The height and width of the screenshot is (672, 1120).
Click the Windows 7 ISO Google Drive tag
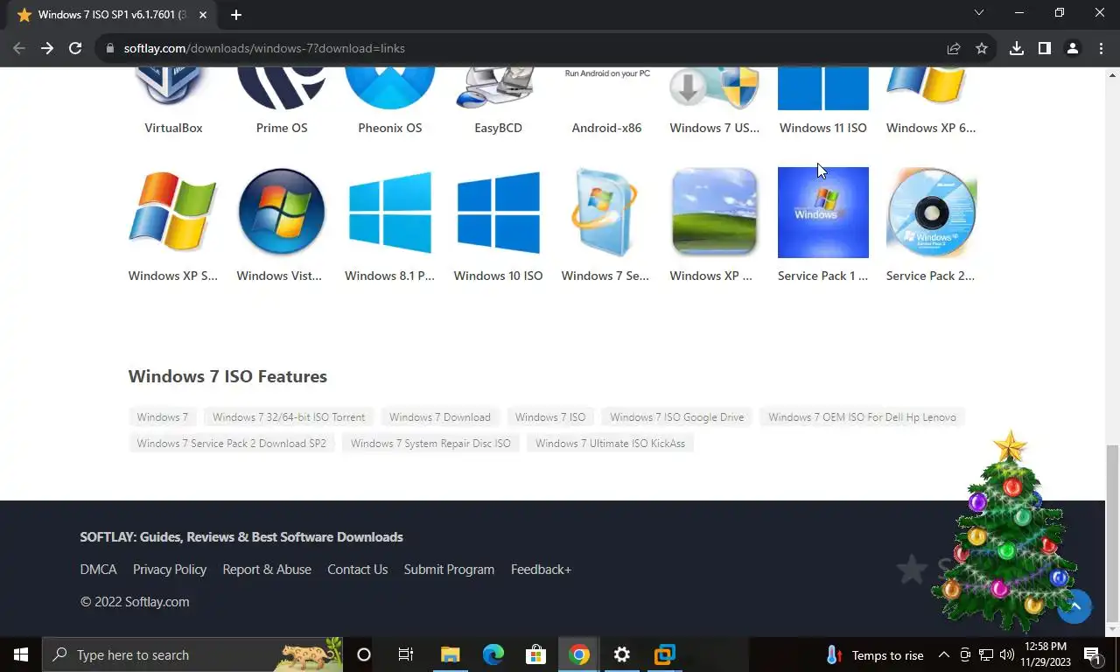pyautogui.click(x=677, y=417)
